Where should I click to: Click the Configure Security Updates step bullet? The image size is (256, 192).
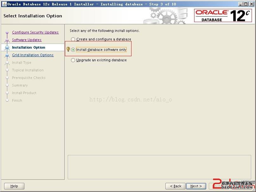(7, 33)
